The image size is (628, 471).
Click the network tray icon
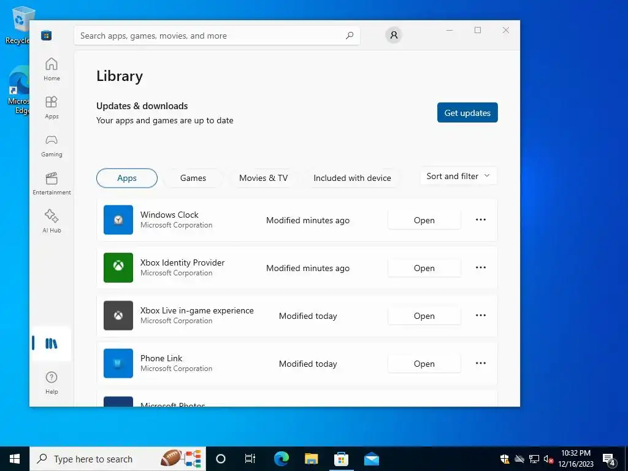534,459
